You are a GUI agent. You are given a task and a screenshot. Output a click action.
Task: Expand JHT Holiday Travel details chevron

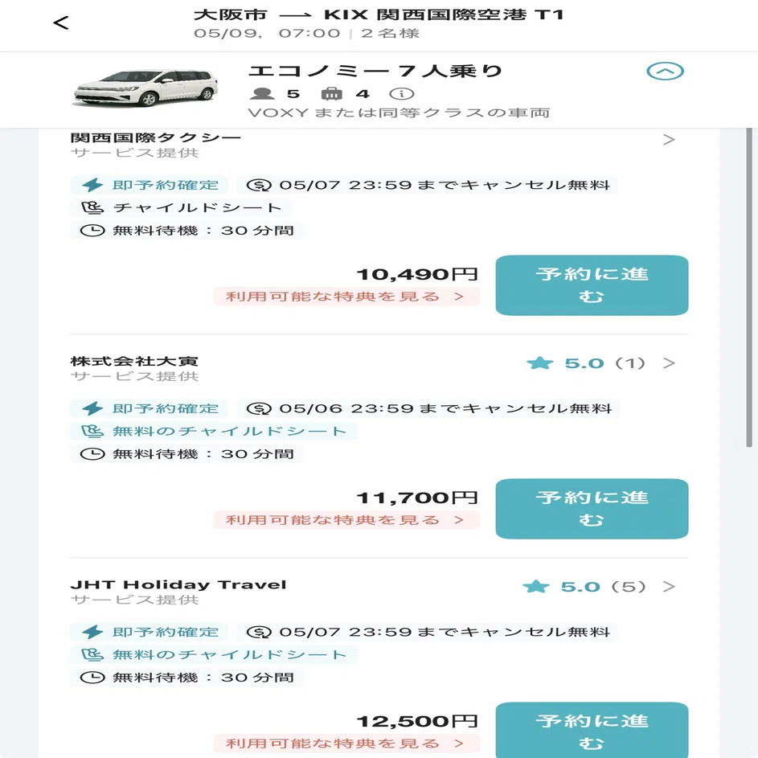(x=669, y=587)
